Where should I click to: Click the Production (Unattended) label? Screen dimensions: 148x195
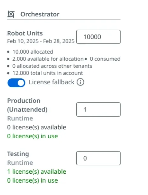tap(27, 105)
